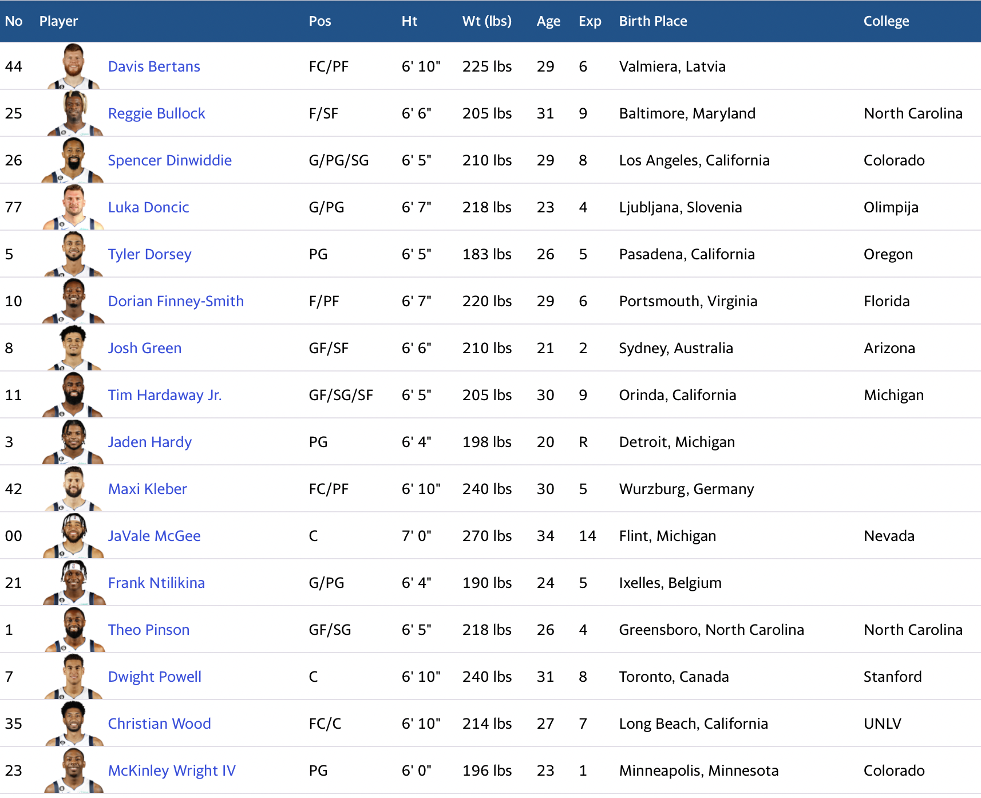Open Luka Doncic player link
Image resolution: width=981 pixels, height=798 pixels.
148,207
